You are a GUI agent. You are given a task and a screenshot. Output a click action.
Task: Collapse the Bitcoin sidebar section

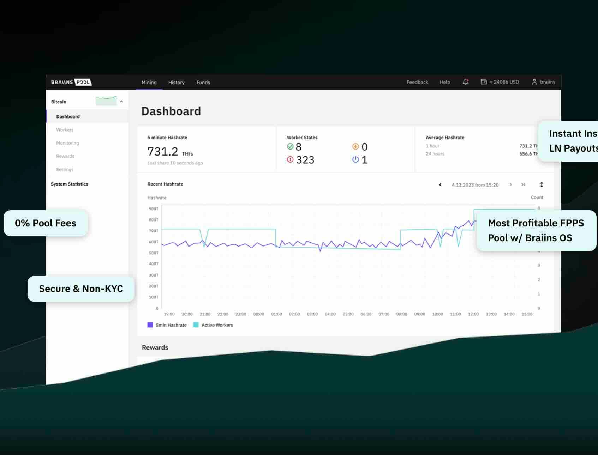121,102
